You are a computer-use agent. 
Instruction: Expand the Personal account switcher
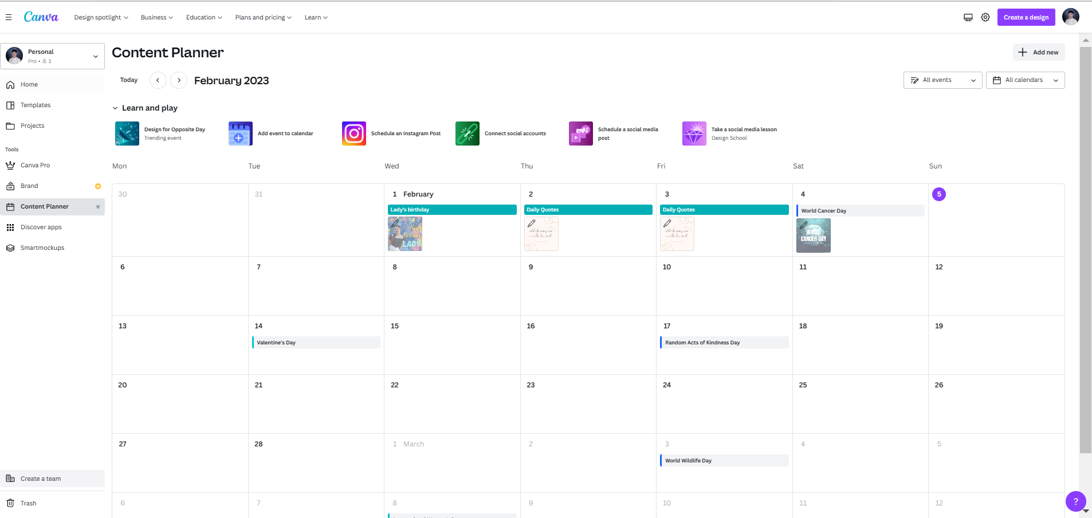click(x=53, y=56)
